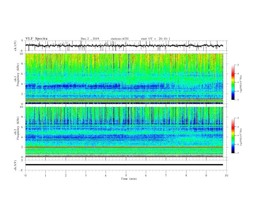Viewport: 255px width, 197px height.
Task: Click the "-5" tick on ch.3(V) axis
Action: click(x=22, y=170)
